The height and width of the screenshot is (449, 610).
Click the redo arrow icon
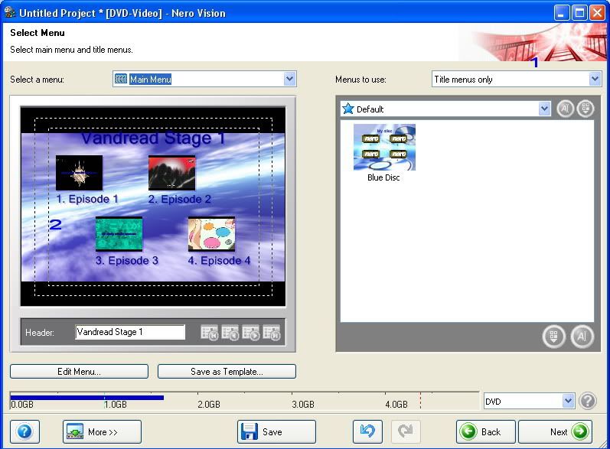pyautogui.click(x=406, y=431)
